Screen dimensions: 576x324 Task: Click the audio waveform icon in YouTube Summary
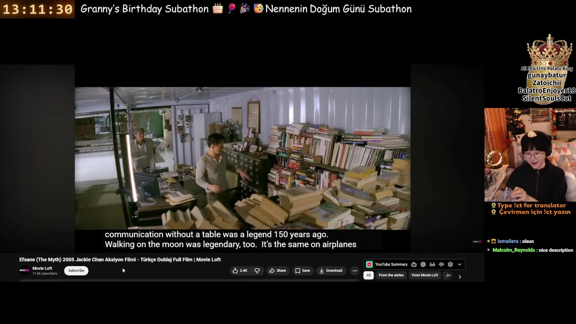(x=441, y=265)
